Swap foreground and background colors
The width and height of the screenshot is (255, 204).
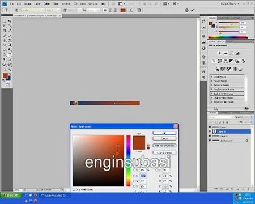coord(10,74)
